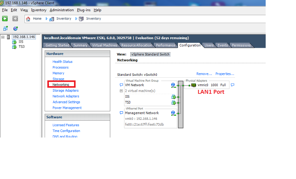
Task: Click the New Resource Pool toolbar icon
Action: pyautogui.click(x=16, y=28)
